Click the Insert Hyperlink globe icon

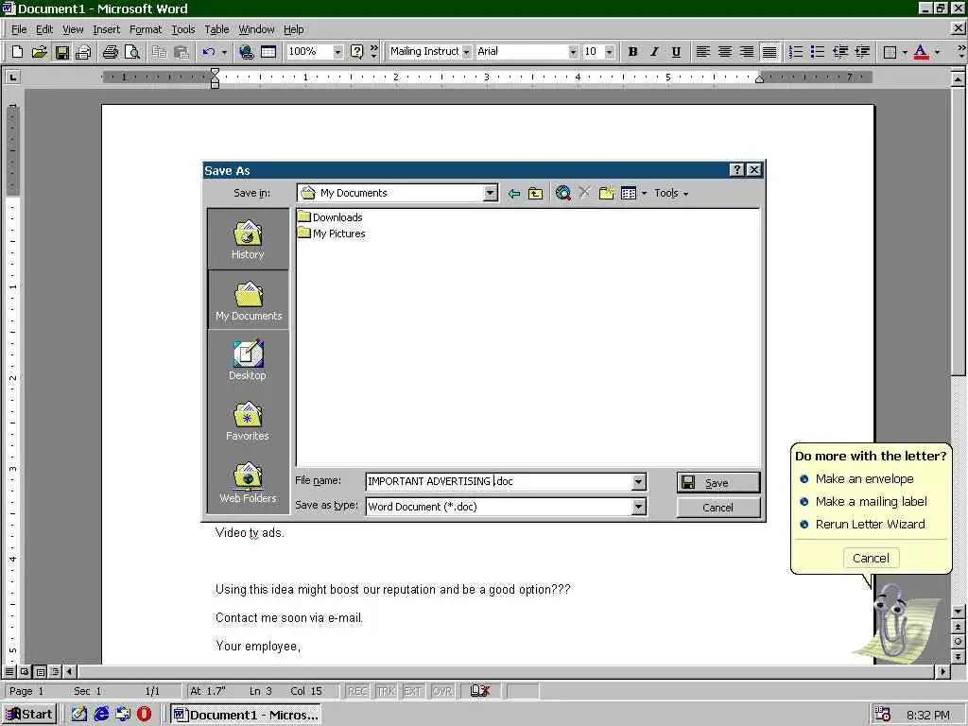tap(247, 52)
